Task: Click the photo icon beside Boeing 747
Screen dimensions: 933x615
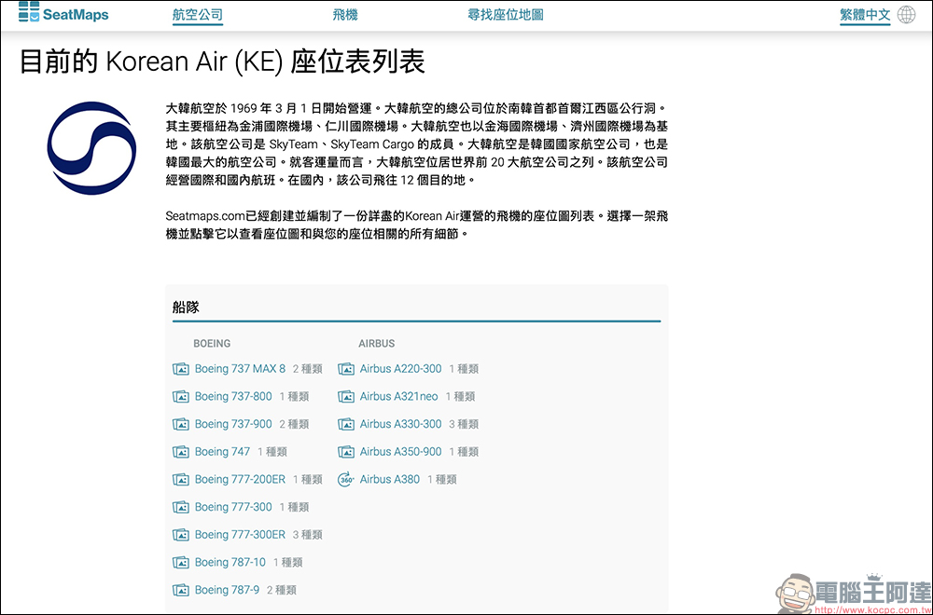Action: [181, 452]
